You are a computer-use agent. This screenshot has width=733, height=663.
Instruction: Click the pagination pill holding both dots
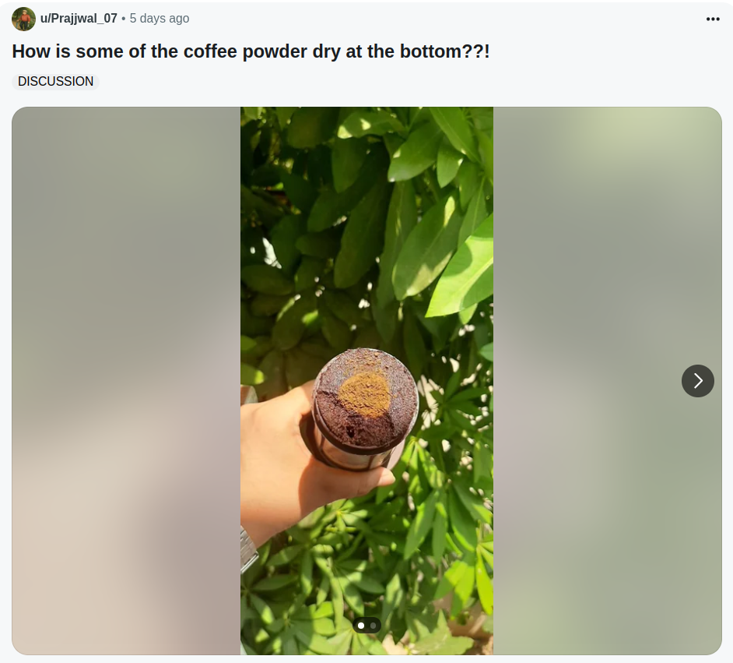[367, 626]
